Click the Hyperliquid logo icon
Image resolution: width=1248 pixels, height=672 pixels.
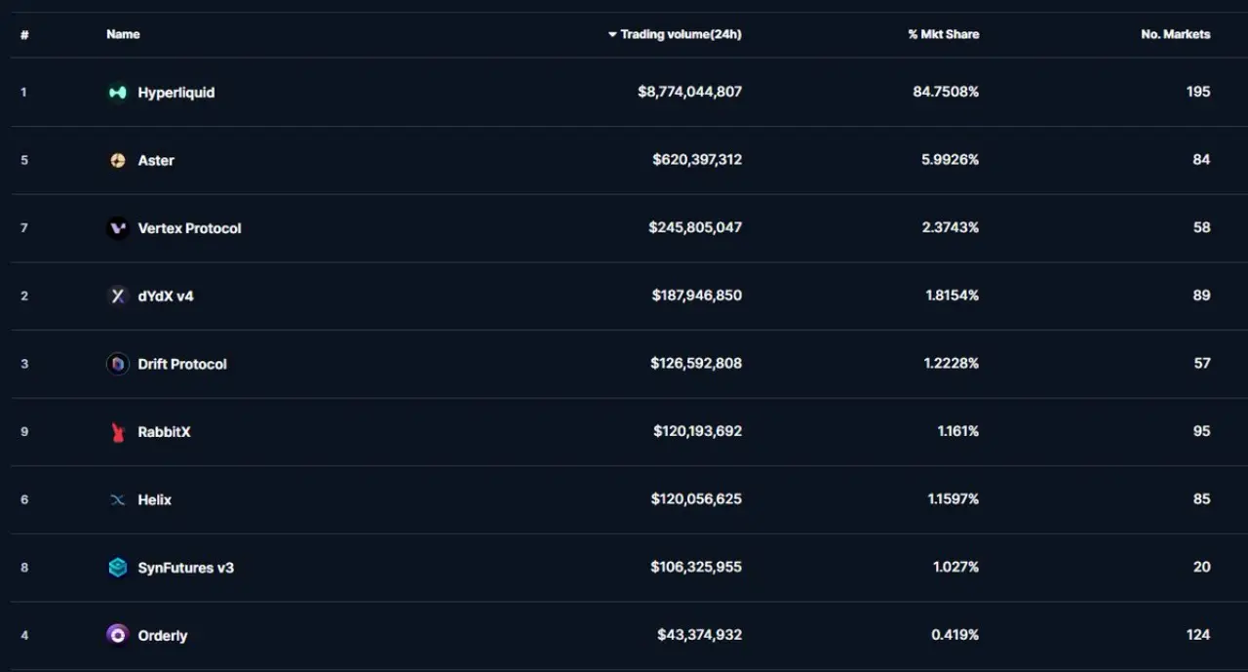(x=118, y=93)
